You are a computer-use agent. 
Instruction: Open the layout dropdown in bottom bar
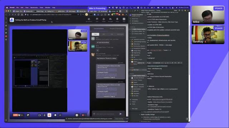tap(77, 115)
